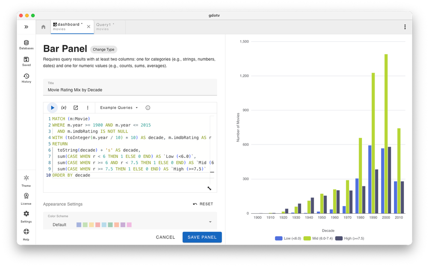Toggle Low (<6.0) series in legend

pos(288,238)
